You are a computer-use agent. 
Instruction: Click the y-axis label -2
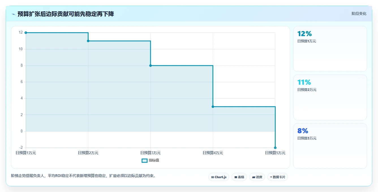click(21, 148)
